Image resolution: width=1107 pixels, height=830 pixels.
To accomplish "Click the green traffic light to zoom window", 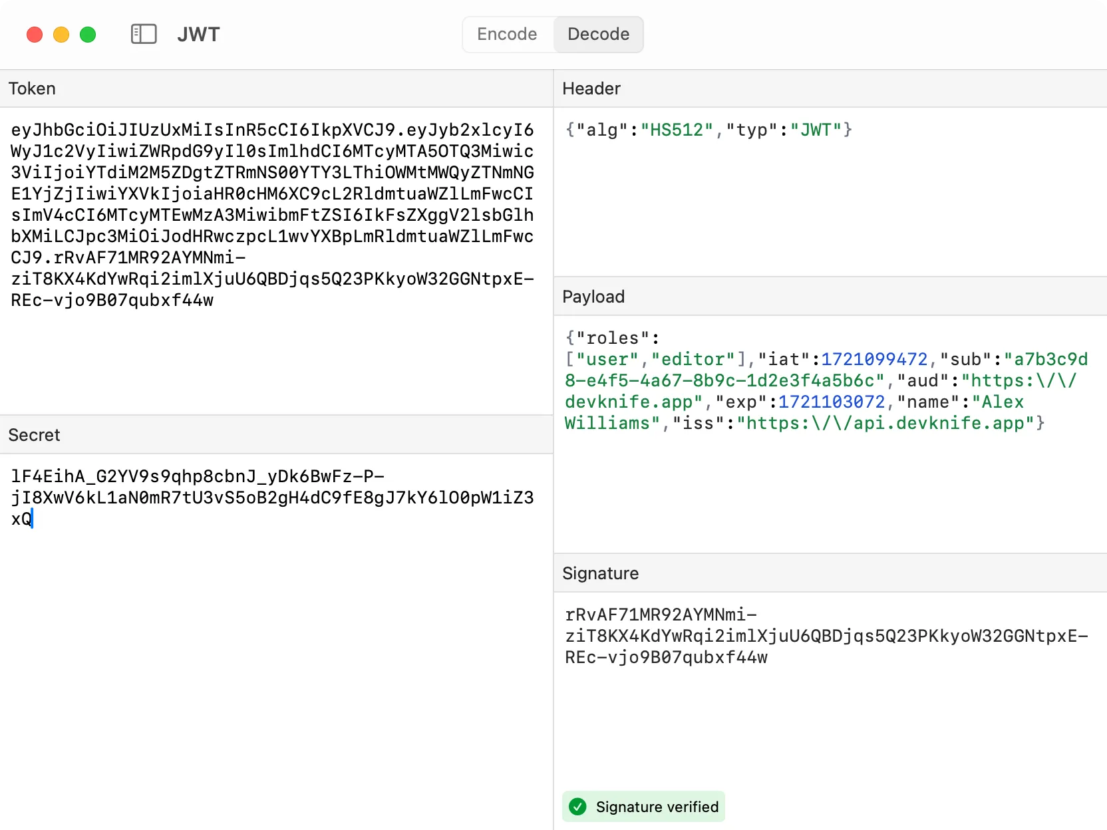I will pos(88,34).
